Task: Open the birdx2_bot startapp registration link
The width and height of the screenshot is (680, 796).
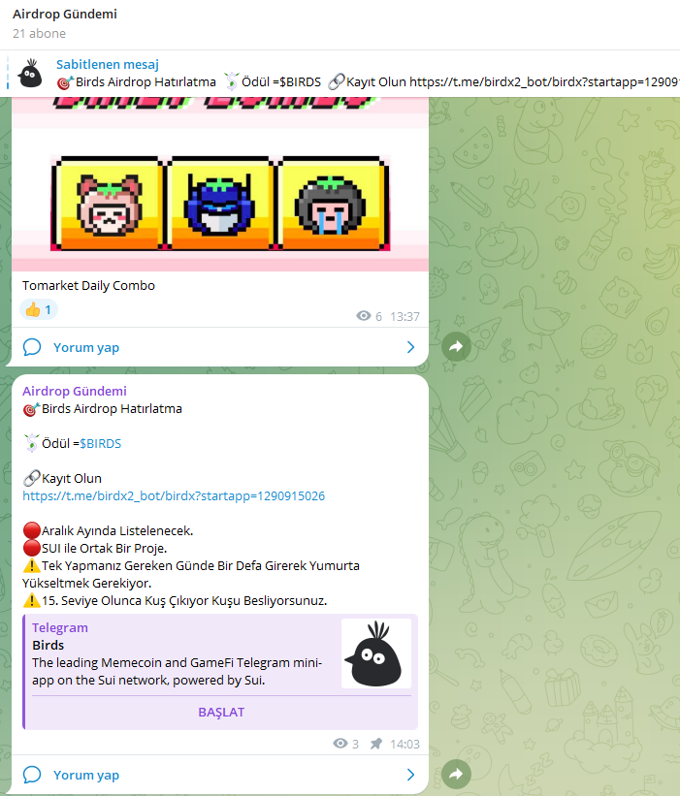Action: coord(174,496)
